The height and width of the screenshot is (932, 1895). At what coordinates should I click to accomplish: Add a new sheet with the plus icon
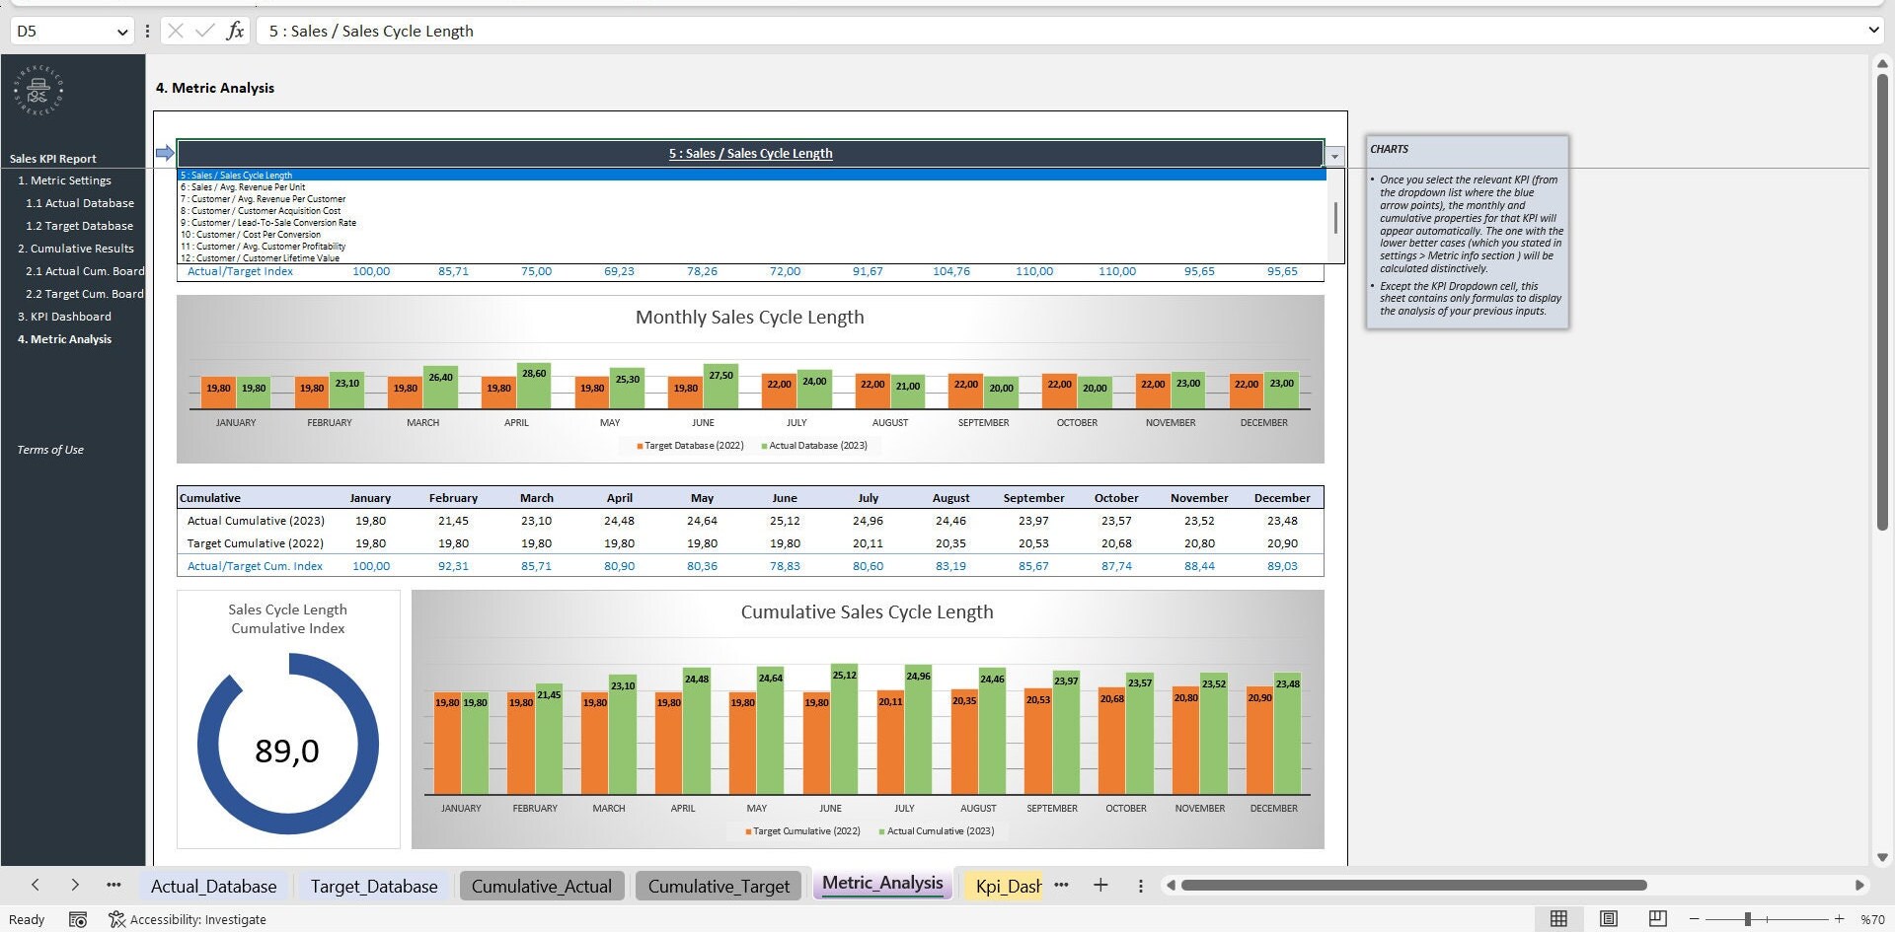pos(1100,885)
